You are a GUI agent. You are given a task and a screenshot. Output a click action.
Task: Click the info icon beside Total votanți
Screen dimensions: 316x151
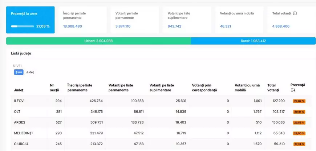[295, 13]
